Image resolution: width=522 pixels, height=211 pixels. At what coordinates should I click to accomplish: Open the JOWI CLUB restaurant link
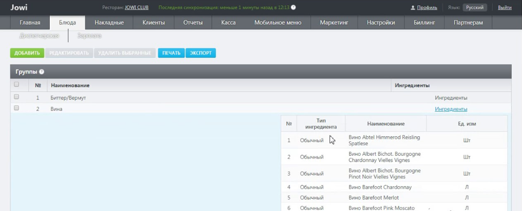click(x=137, y=7)
